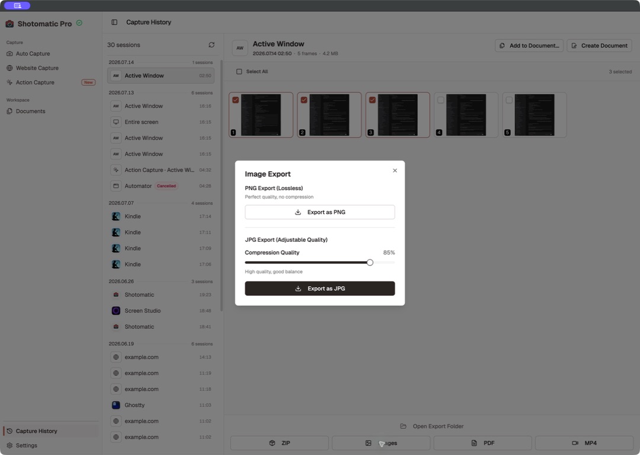Image resolution: width=640 pixels, height=455 pixels.
Task: Click Open Export Folder link
Action: 432,426
